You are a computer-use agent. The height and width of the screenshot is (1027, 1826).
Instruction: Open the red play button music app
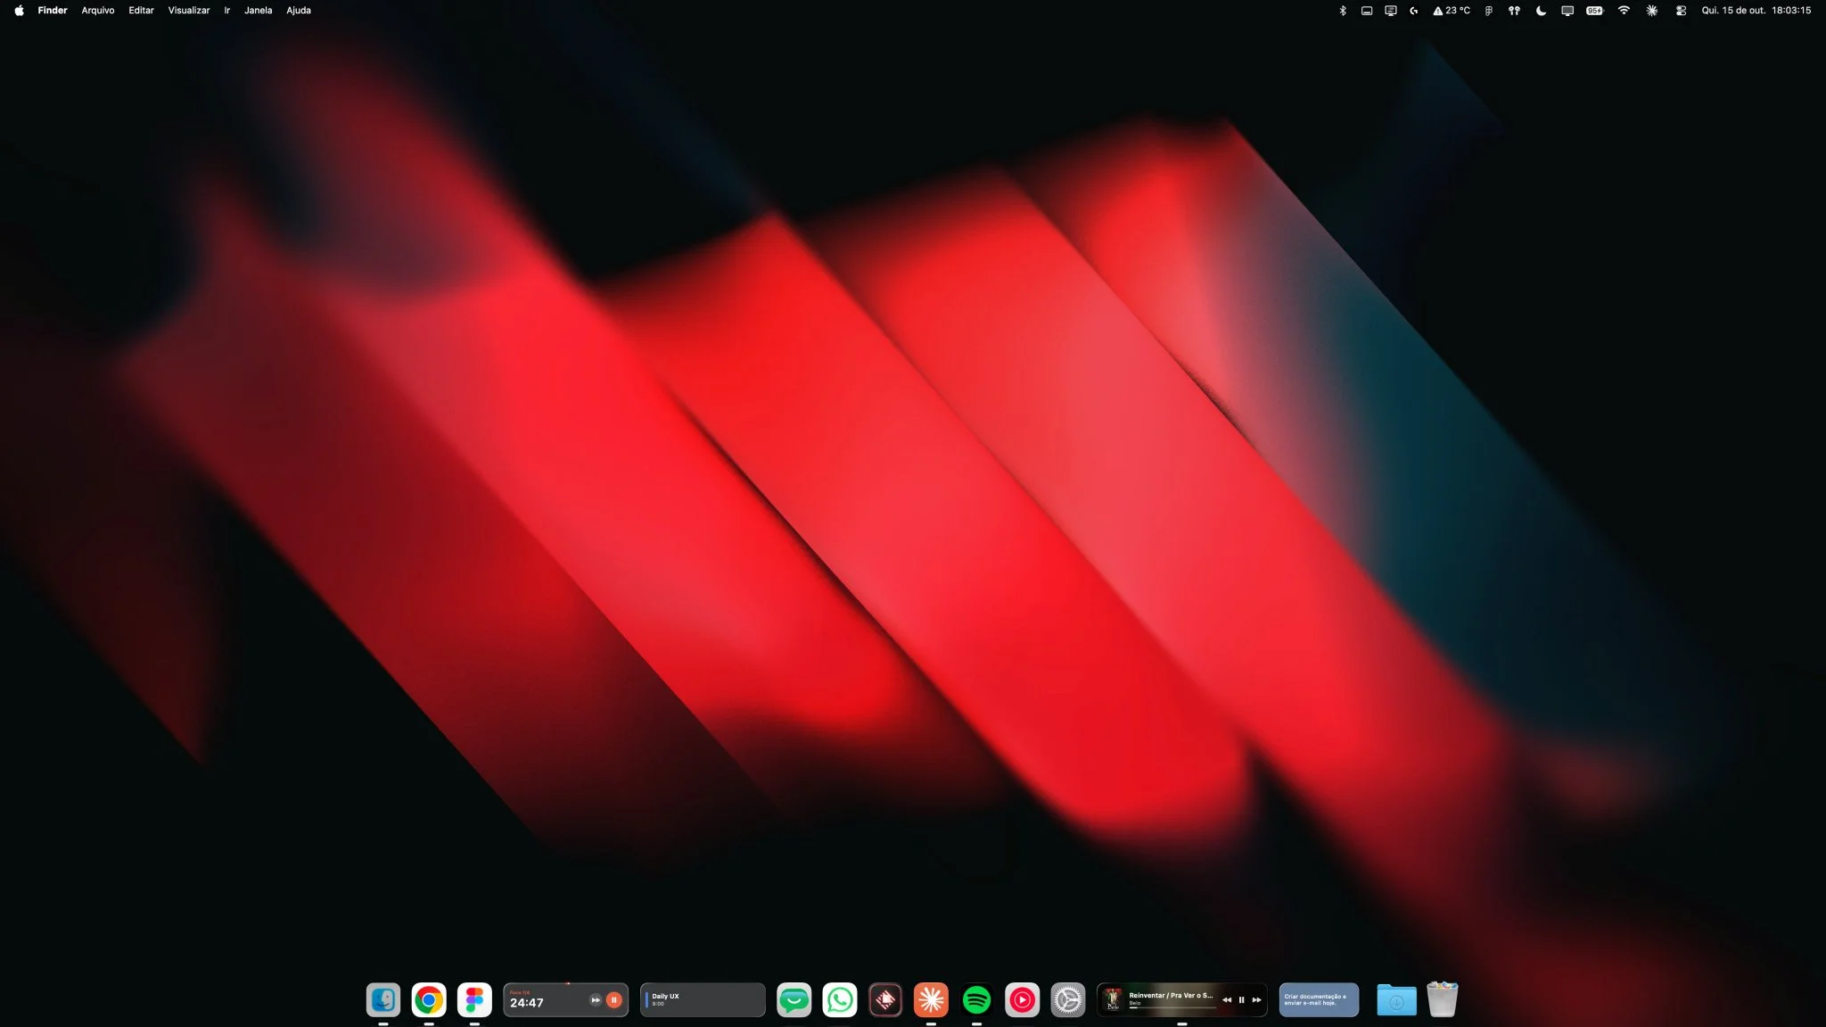[x=1022, y=1000]
